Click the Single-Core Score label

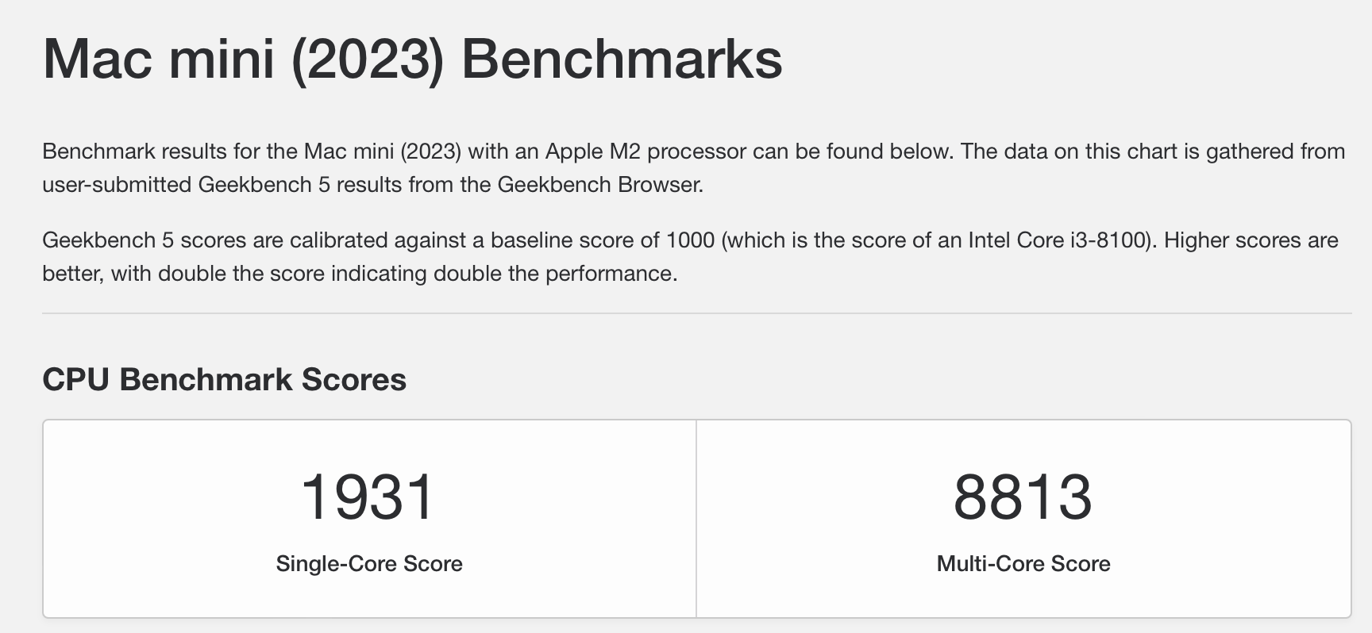point(369,563)
